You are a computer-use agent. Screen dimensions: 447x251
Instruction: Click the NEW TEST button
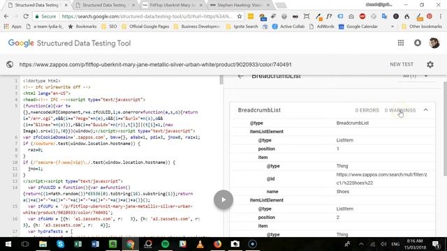click(402, 64)
